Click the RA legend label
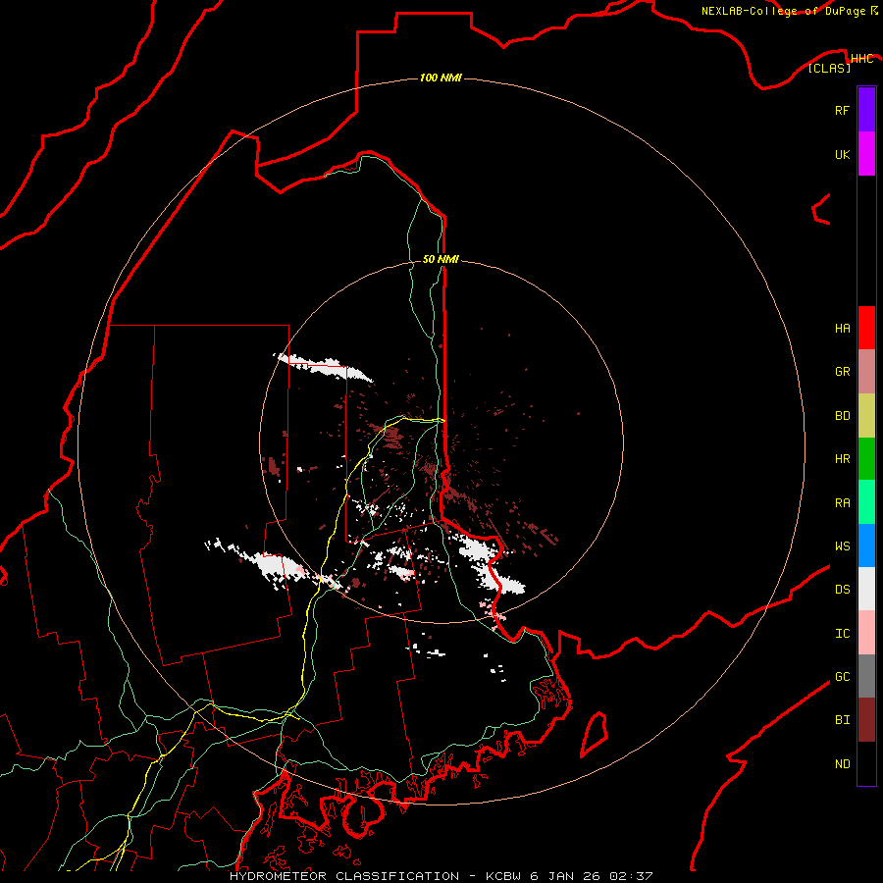This screenshot has height=883, width=883. tap(842, 503)
